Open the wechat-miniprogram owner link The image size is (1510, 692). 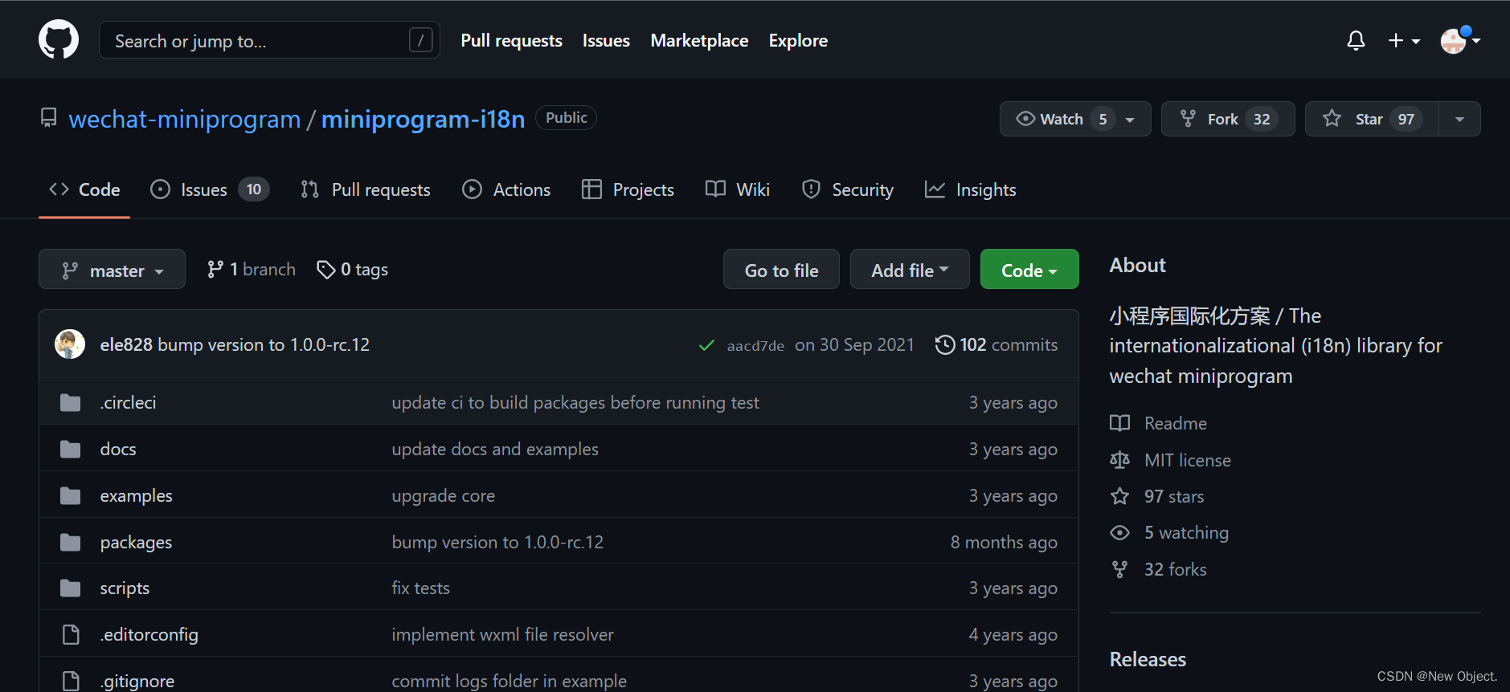pos(185,119)
